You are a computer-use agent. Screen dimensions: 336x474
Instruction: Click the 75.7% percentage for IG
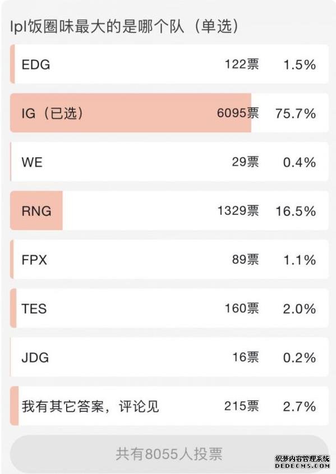pyautogui.click(x=296, y=114)
